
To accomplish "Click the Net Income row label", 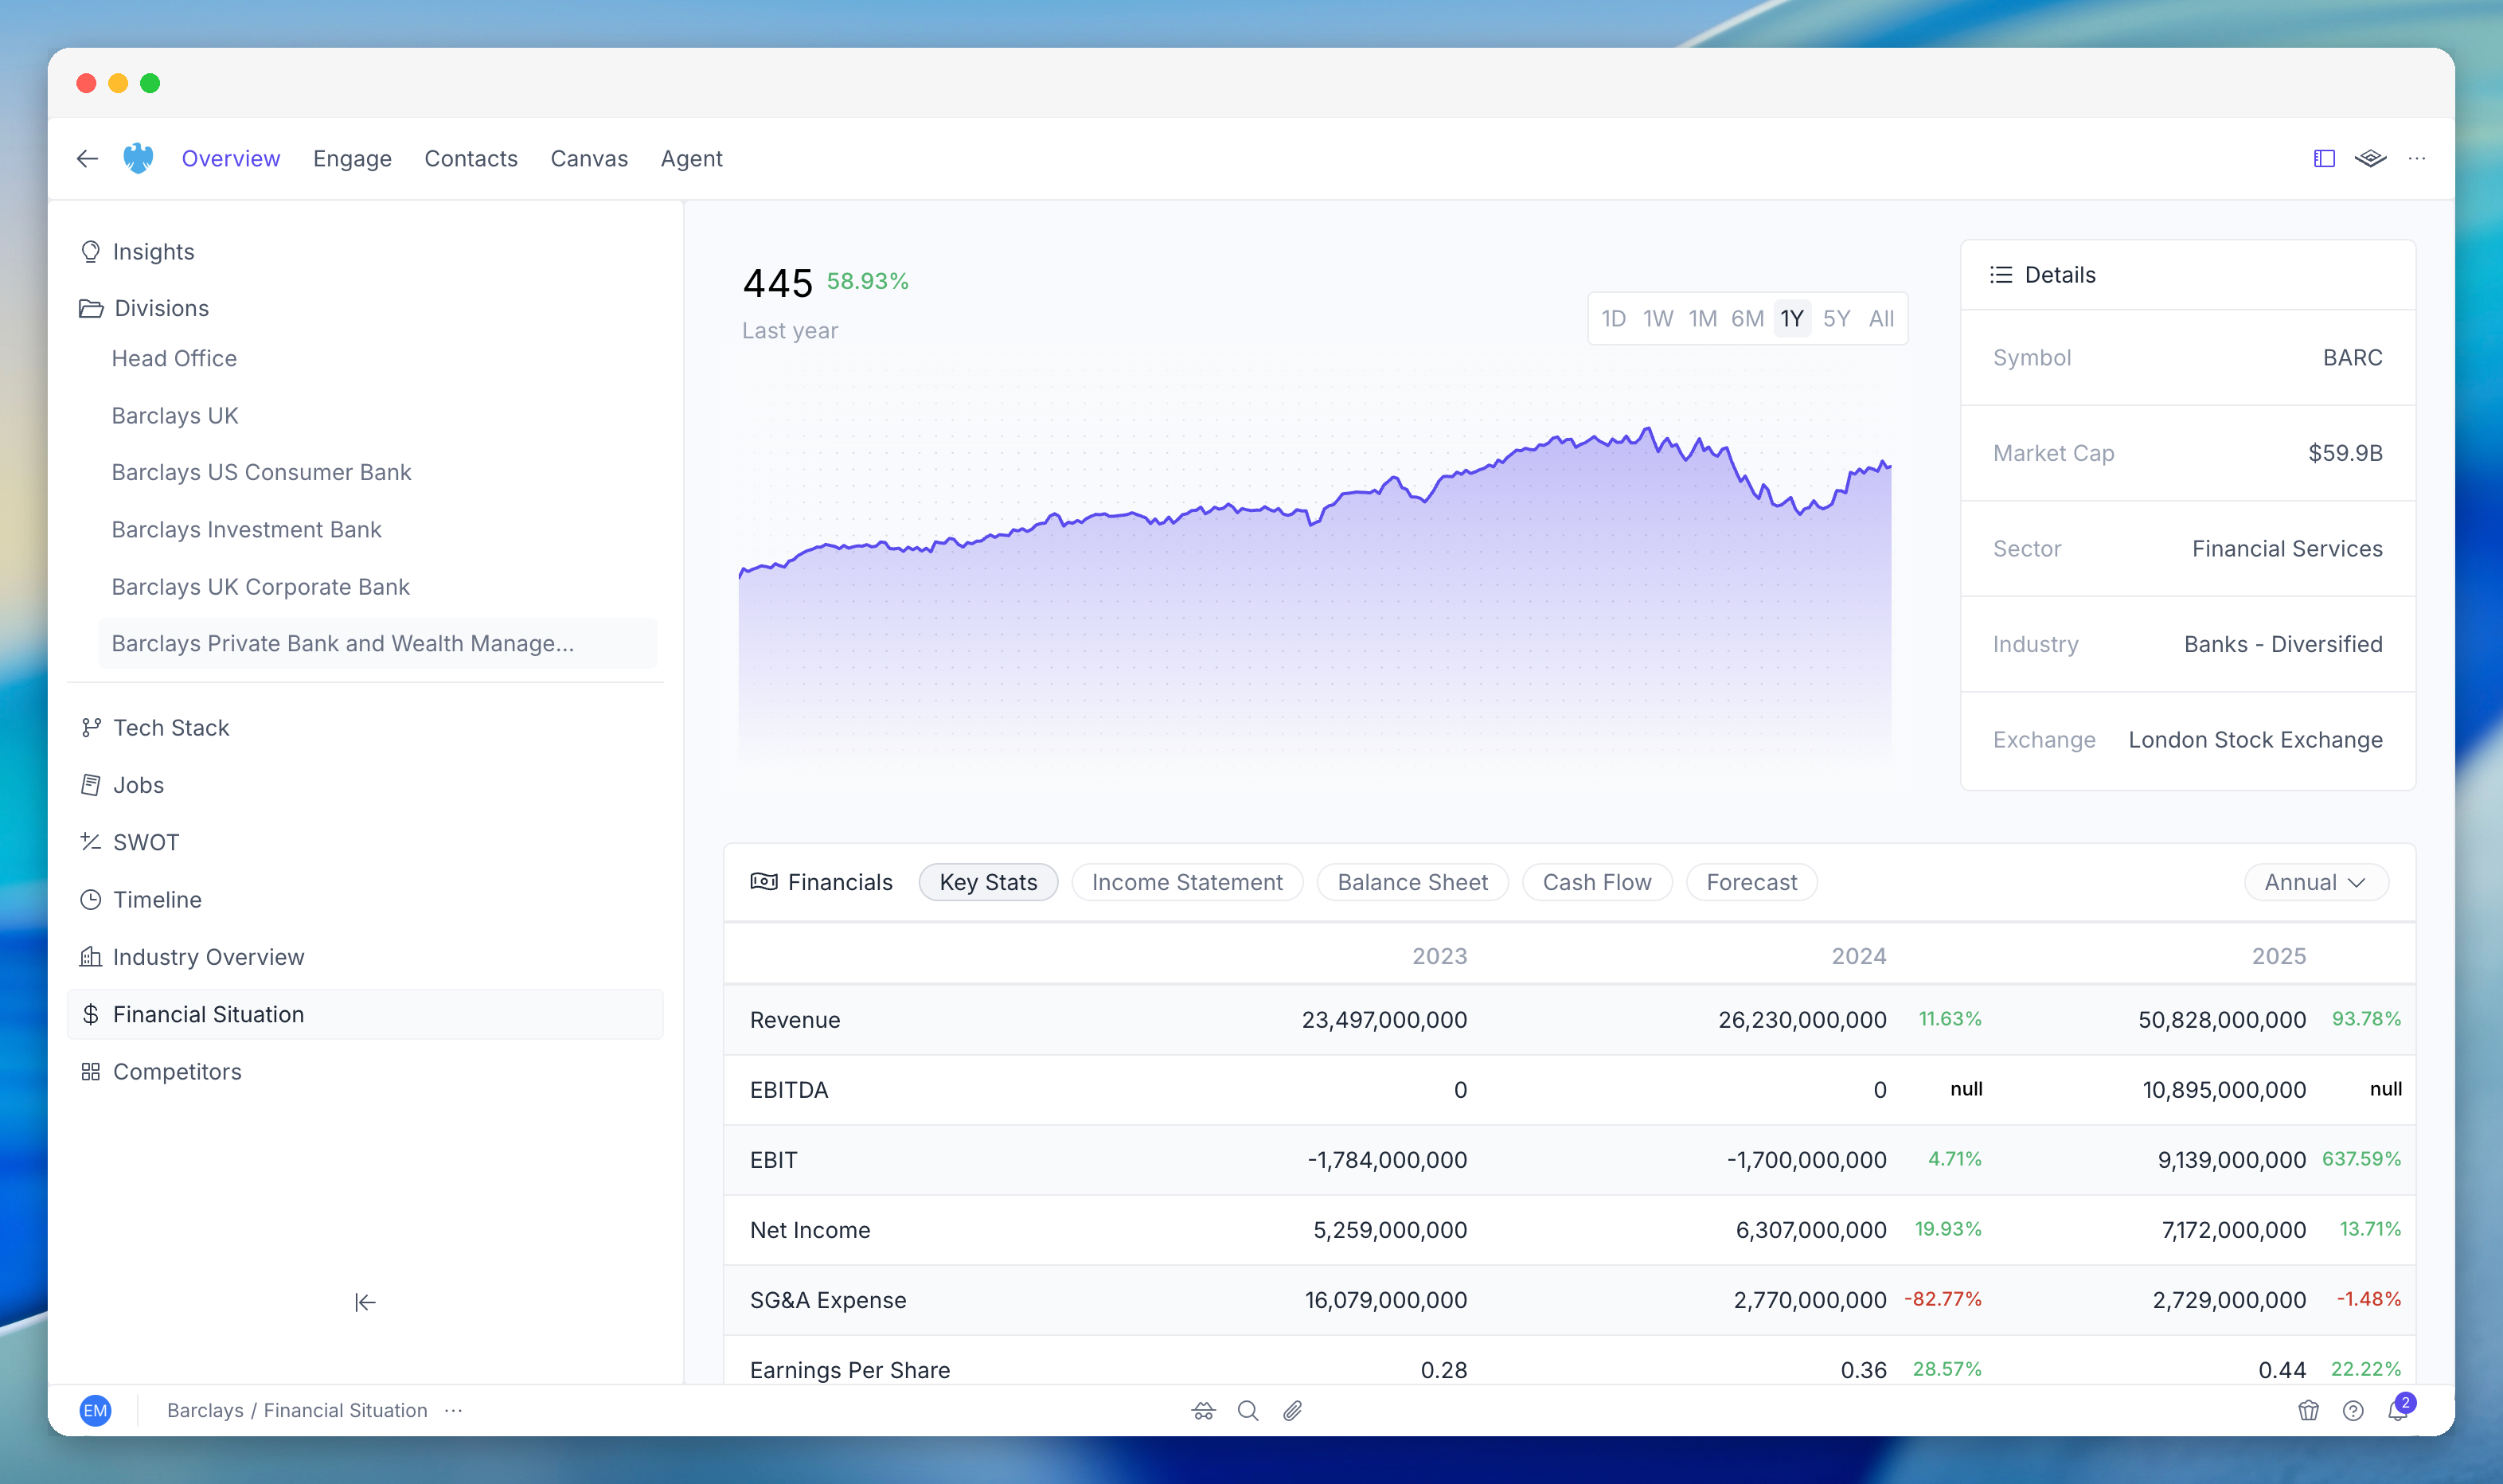I will click(810, 1230).
